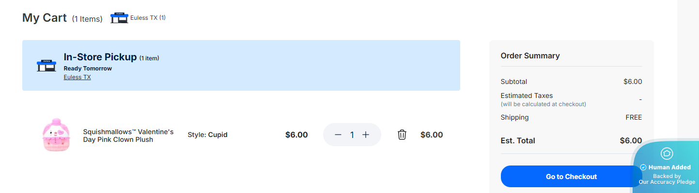This screenshot has width=699, height=193.
Task: Delete the Squishmallows item with trash icon
Action: [x=402, y=135]
